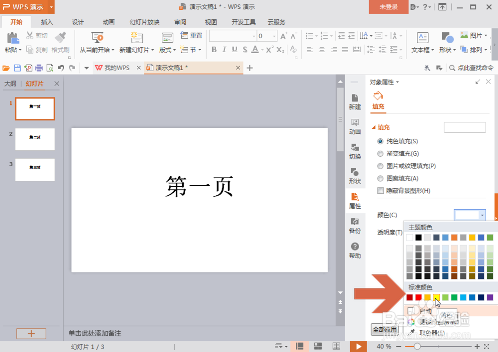The image size is (498, 352).
Task: Open the 备份 sidebar panel
Action: pyautogui.click(x=355, y=226)
